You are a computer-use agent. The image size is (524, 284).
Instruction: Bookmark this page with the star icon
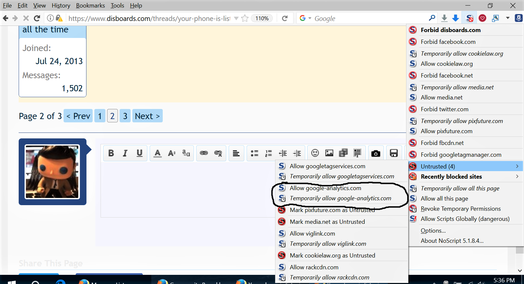(245, 18)
